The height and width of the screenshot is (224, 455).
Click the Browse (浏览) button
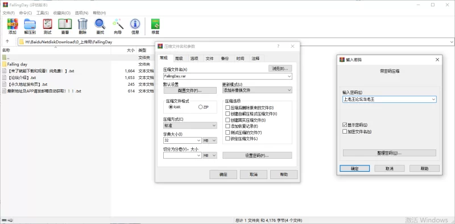pos(280,68)
